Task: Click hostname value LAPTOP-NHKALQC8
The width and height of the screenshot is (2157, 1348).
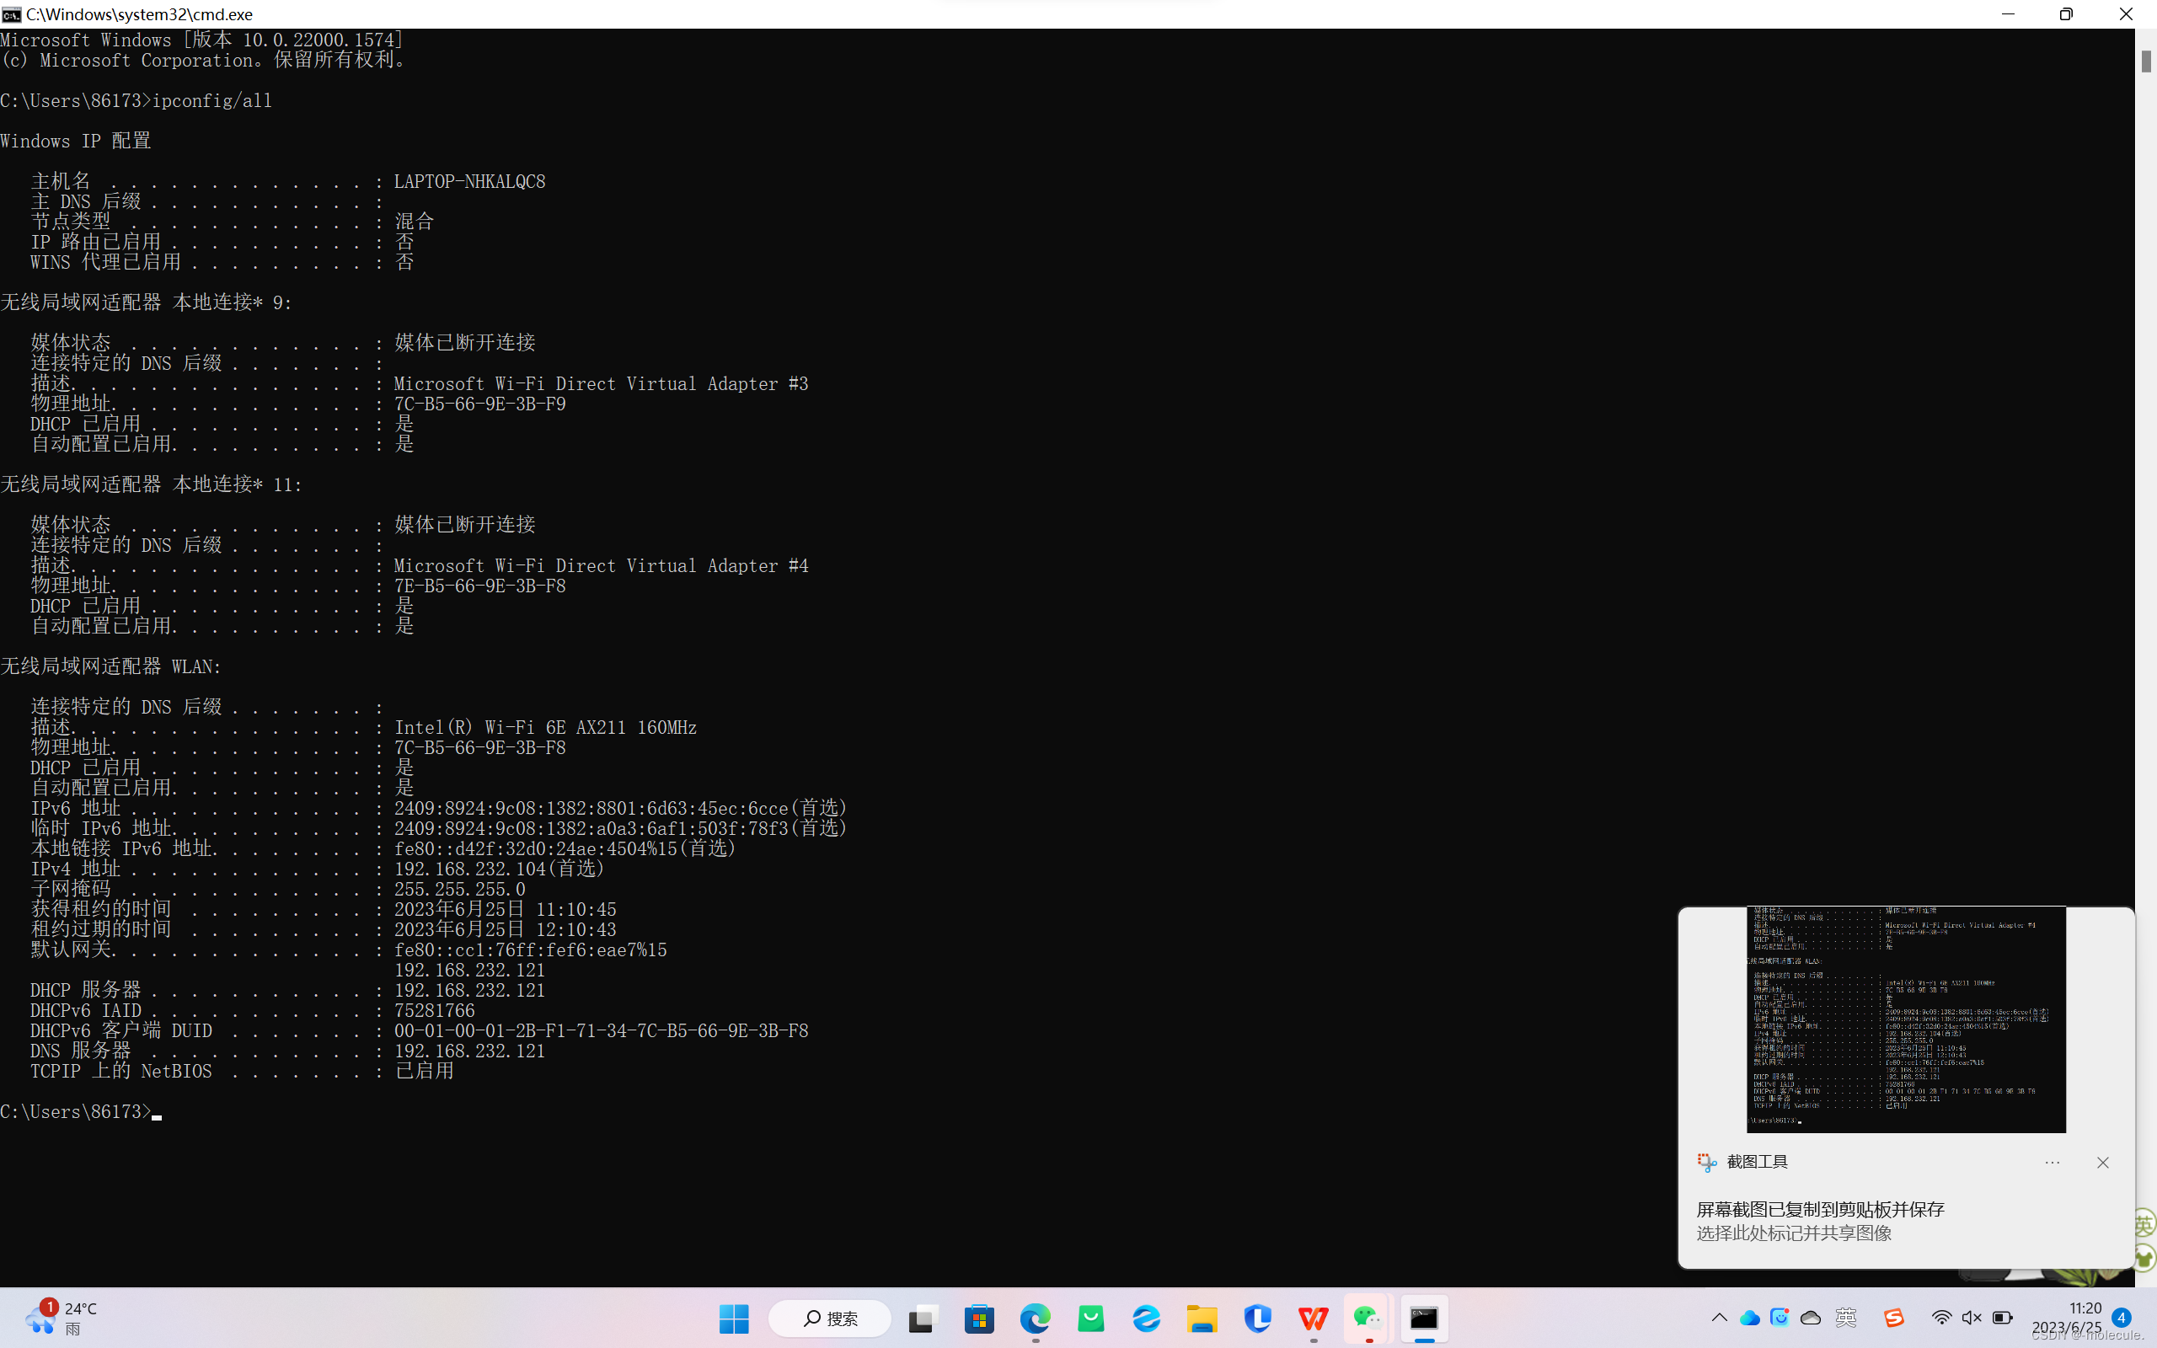Action: pos(469,181)
